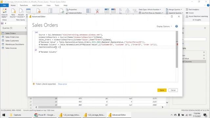Open the Tools ribbon tab
The image size is (210, 118).
tap(57, 5)
